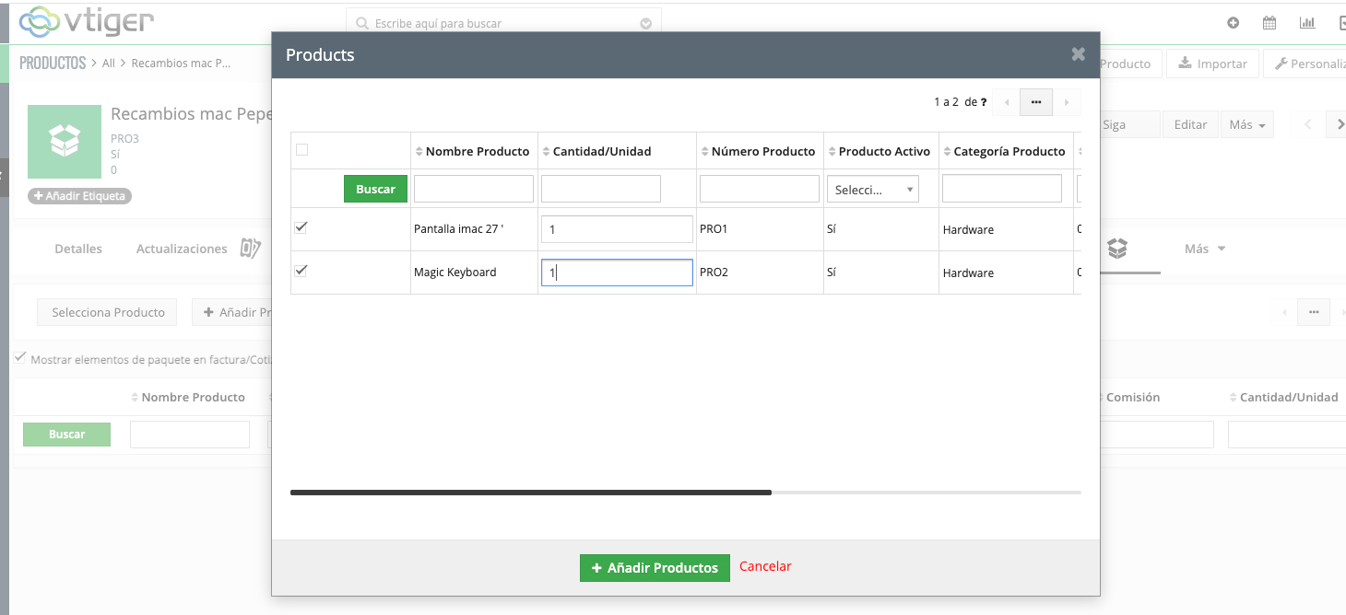Image resolution: width=1346 pixels, height=615 pixels.
Task: Switch to the Actualizaciones tab
Action: [182, 249]
